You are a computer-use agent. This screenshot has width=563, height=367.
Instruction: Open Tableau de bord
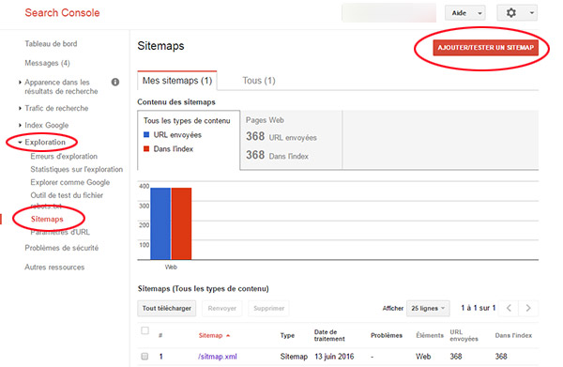click(51, 44)
